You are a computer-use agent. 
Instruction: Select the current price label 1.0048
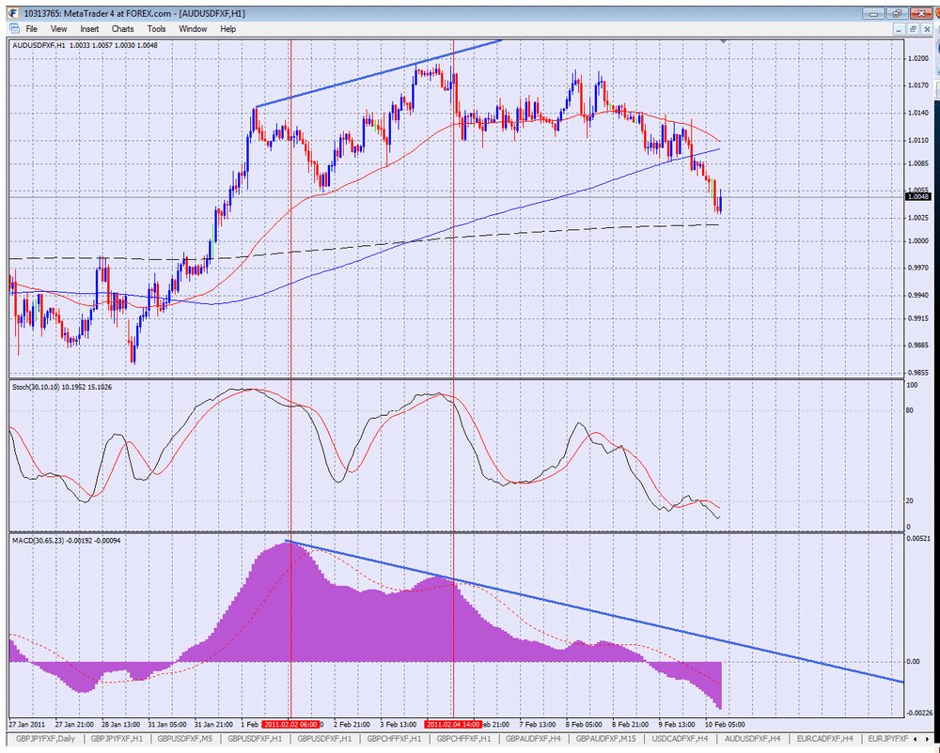[919, 196]
